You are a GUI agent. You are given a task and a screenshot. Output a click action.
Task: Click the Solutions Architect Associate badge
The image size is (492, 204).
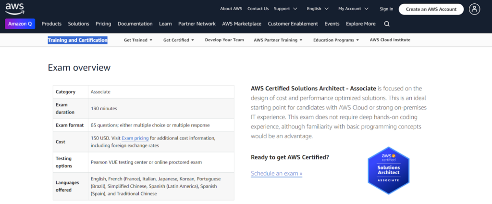(x=388, y=170)
